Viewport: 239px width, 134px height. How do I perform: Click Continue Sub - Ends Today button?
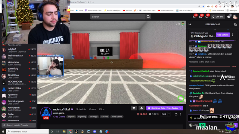tap(165, 108)
